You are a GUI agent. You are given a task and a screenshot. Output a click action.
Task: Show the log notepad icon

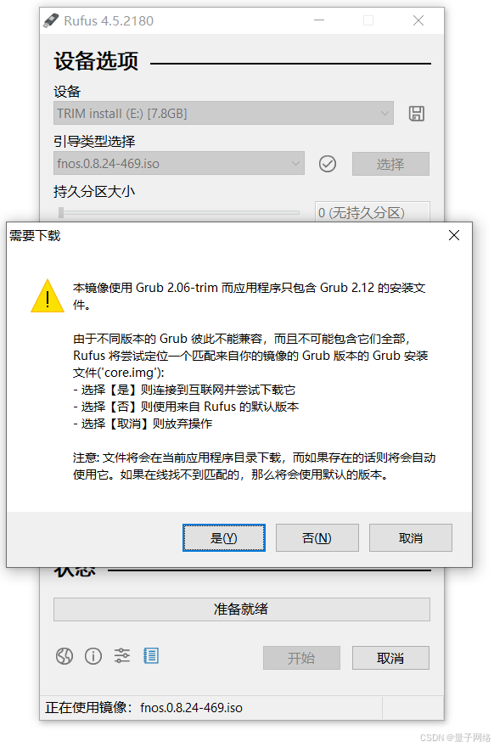[x=151, y=656]
